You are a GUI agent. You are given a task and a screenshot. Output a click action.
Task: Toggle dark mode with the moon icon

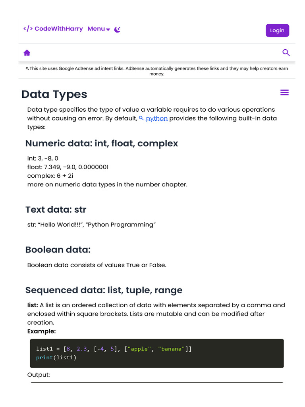117,29
